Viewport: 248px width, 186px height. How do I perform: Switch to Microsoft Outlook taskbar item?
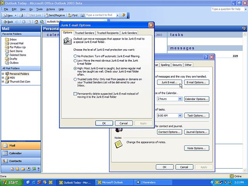(x=115, y=183)
